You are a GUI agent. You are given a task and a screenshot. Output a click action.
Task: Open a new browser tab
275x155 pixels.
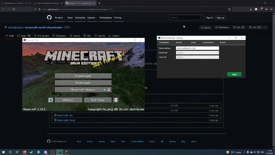coord(99,3)
